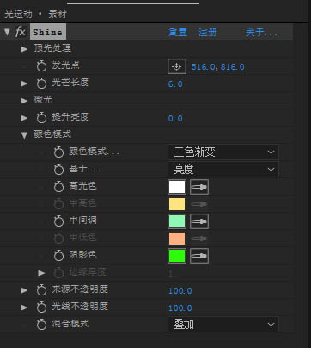311x348 pixels.
Task: Click the 光线不透明度 value 100.0
Action: click(180, 308)
